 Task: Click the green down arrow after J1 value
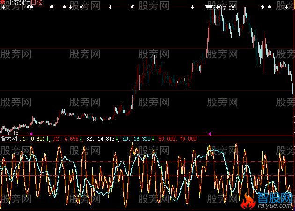click(x=47, y=139)
